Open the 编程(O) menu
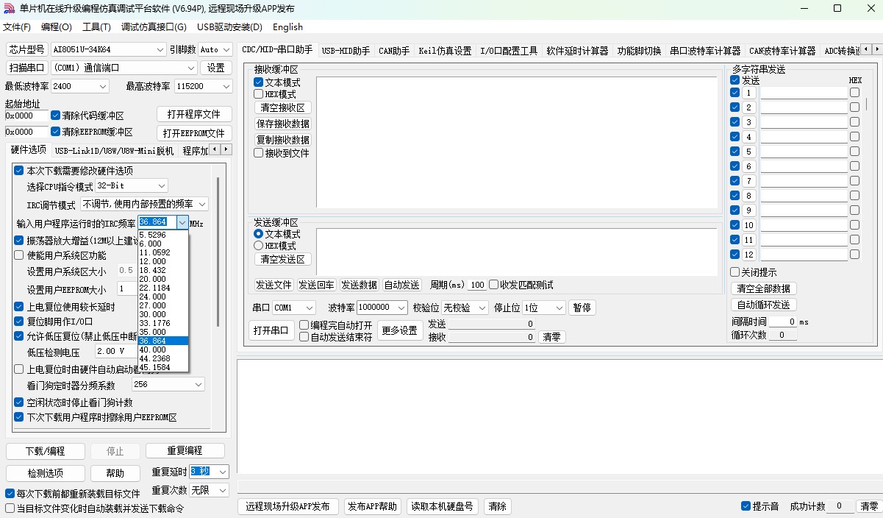The height and width of the screenshot is (518, 883). tap(57, 27)
